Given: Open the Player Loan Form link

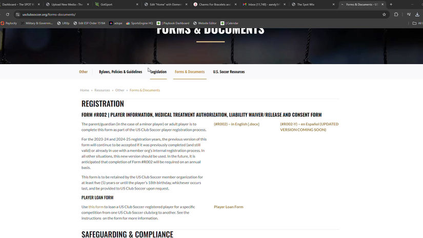Looking at the screenshot, I should point(229,207).
